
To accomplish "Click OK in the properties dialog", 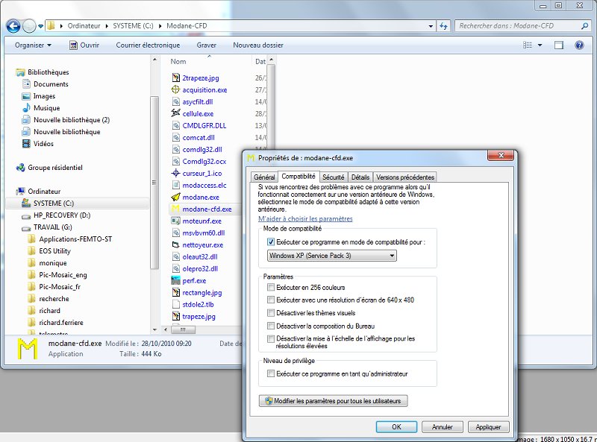I will tap(396, 427).
